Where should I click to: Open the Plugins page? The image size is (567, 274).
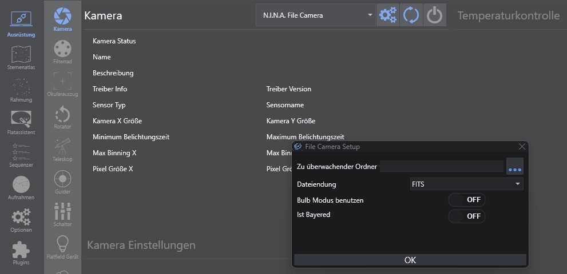point(21,253)
